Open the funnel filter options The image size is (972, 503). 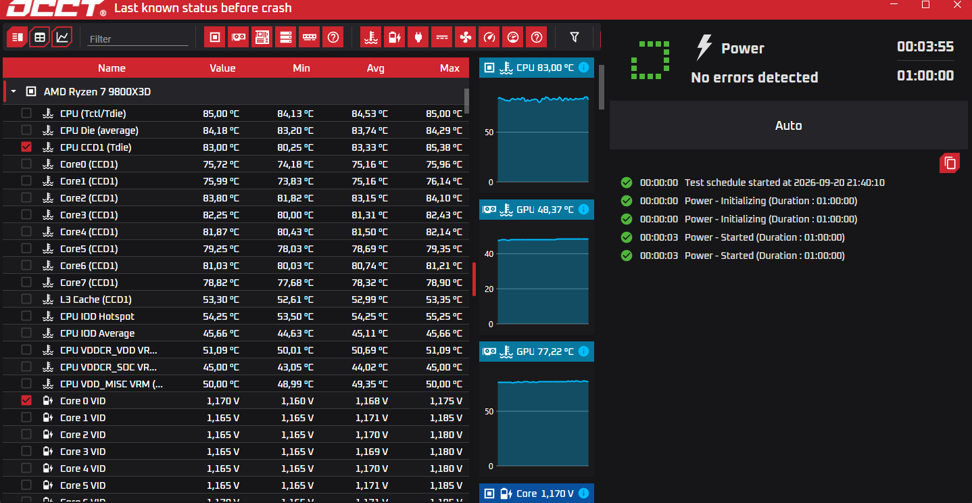coord(575,37)
